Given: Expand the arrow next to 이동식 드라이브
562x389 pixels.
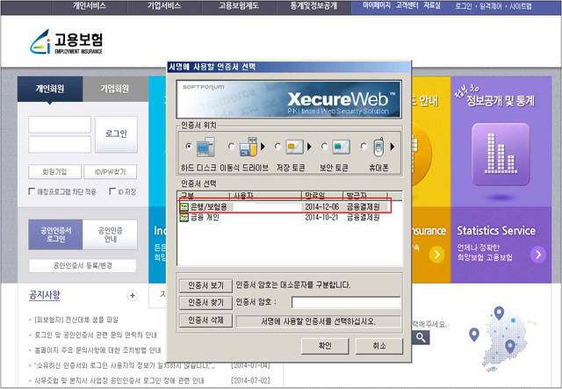Looking at the screenshot, I should click(x=263, y=147).
